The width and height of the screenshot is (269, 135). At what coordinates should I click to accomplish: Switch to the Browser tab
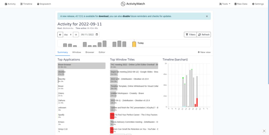[90, 52]
